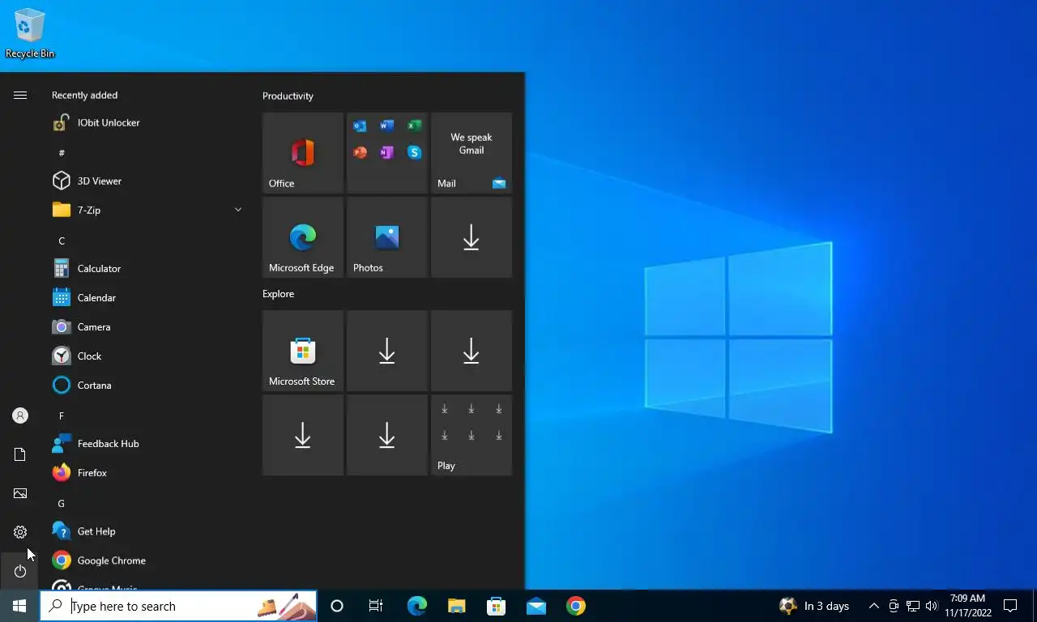Screen dimensions: 1037x622
Task: Click the Office tile
Action: (x=303, y=153)
